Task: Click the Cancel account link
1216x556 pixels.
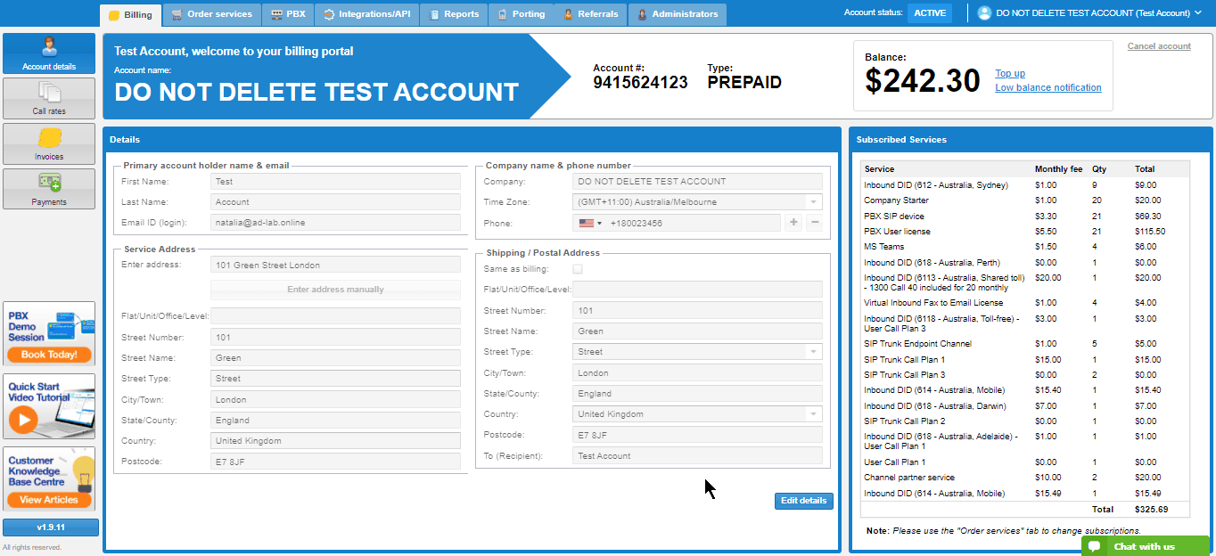Action: point(1159,46)
